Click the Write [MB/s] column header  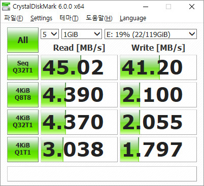[158, 48]
